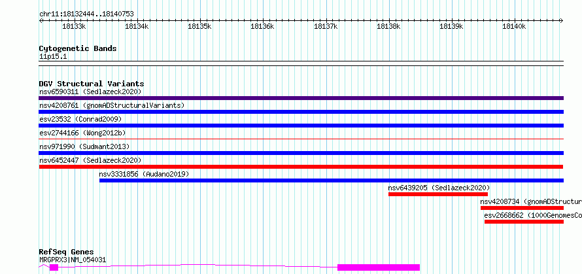Image resolution: width=582 pixels, height=274 pixels.
Task: Click the 18139k ruler position label
Action: [x=452, y=26]
